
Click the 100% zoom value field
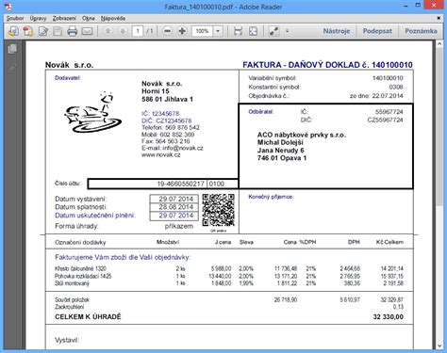click(x=203, y=31)
